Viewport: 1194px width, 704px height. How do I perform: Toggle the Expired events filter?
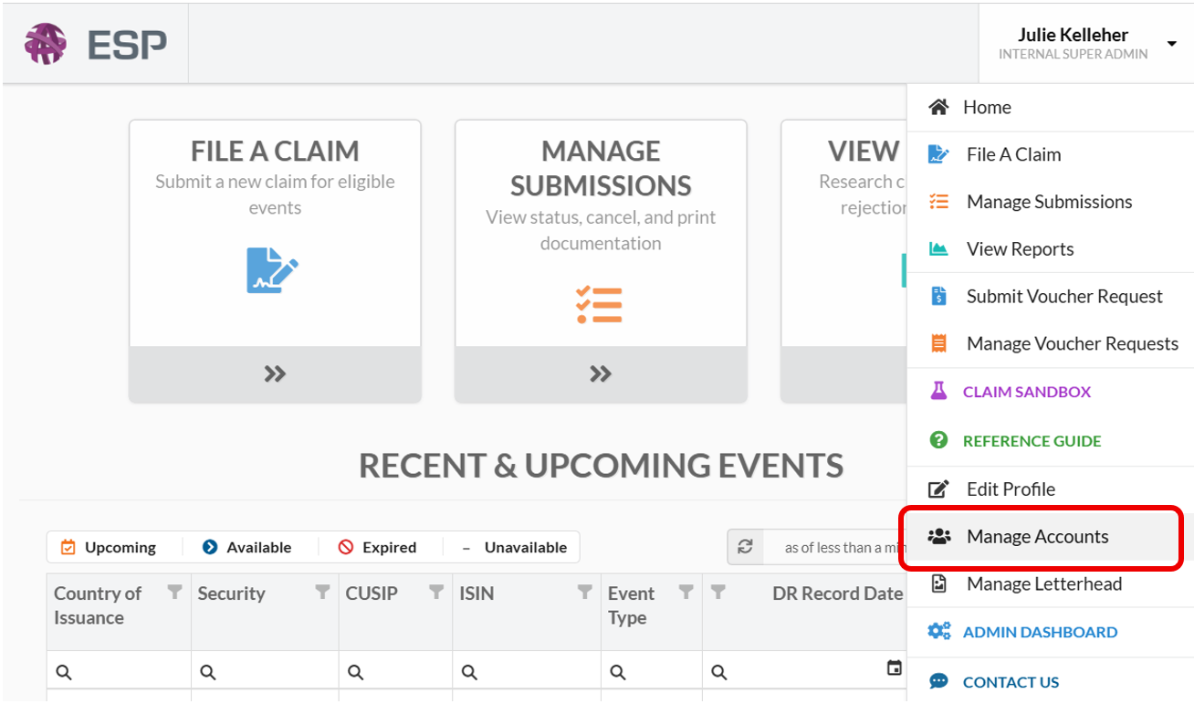click(377, 547)
